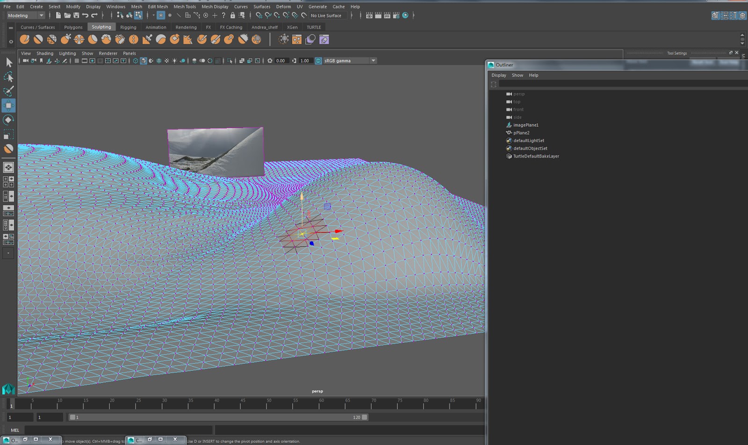Select the Lasso tool in the toolbox
This screenshot has height=445, width=748.
click(x=8, y=76)
